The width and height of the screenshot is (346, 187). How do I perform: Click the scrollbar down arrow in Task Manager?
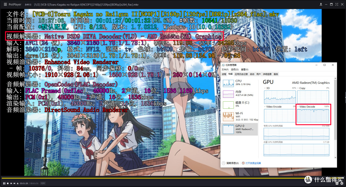pyautogui.click(x=335, y=158)
